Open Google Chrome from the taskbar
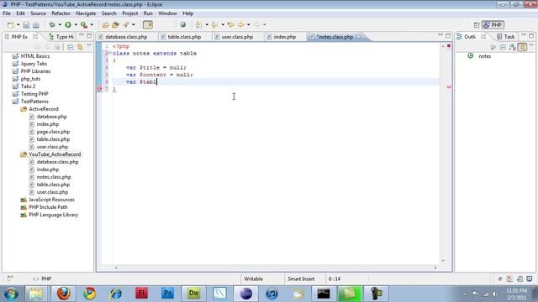This screenshot has width=538, height=302. pos(90,294)
